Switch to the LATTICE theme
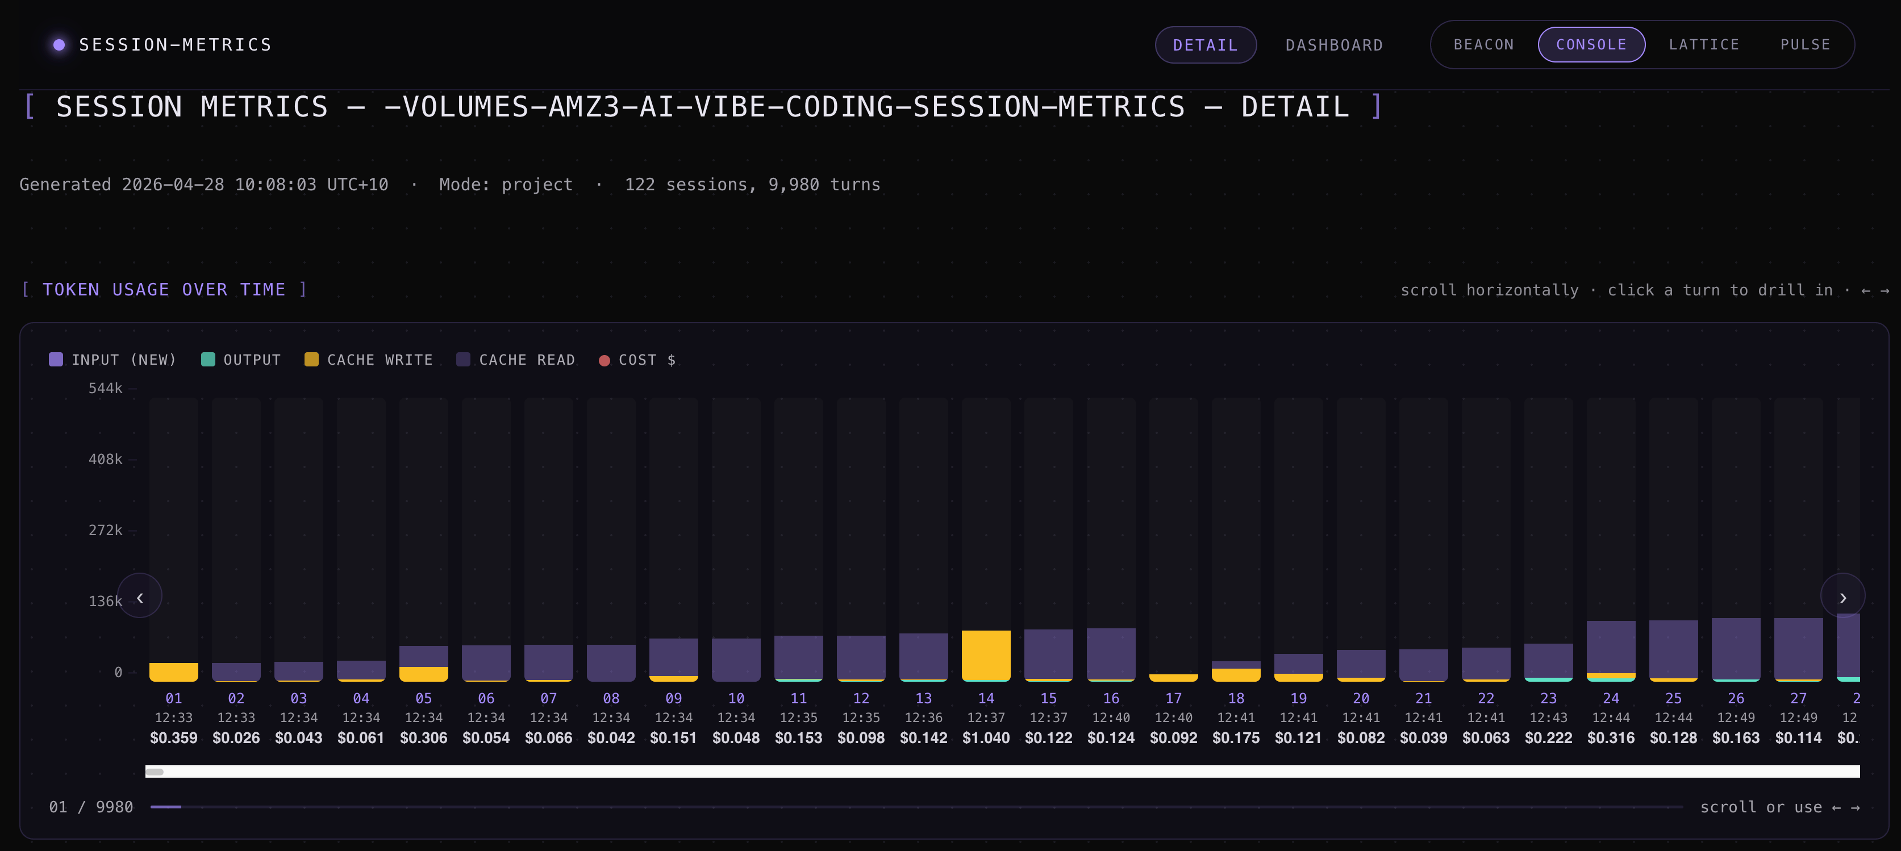This screenshot has height=851, width=1901. coord(1704,44)
